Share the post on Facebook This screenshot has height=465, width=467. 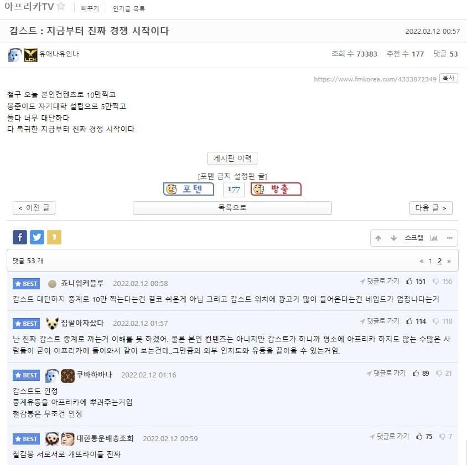coord(20,237)
